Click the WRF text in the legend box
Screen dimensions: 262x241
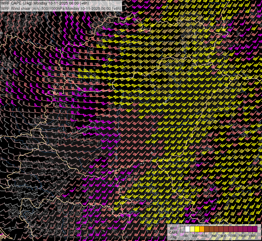click(x=173, y=228)
